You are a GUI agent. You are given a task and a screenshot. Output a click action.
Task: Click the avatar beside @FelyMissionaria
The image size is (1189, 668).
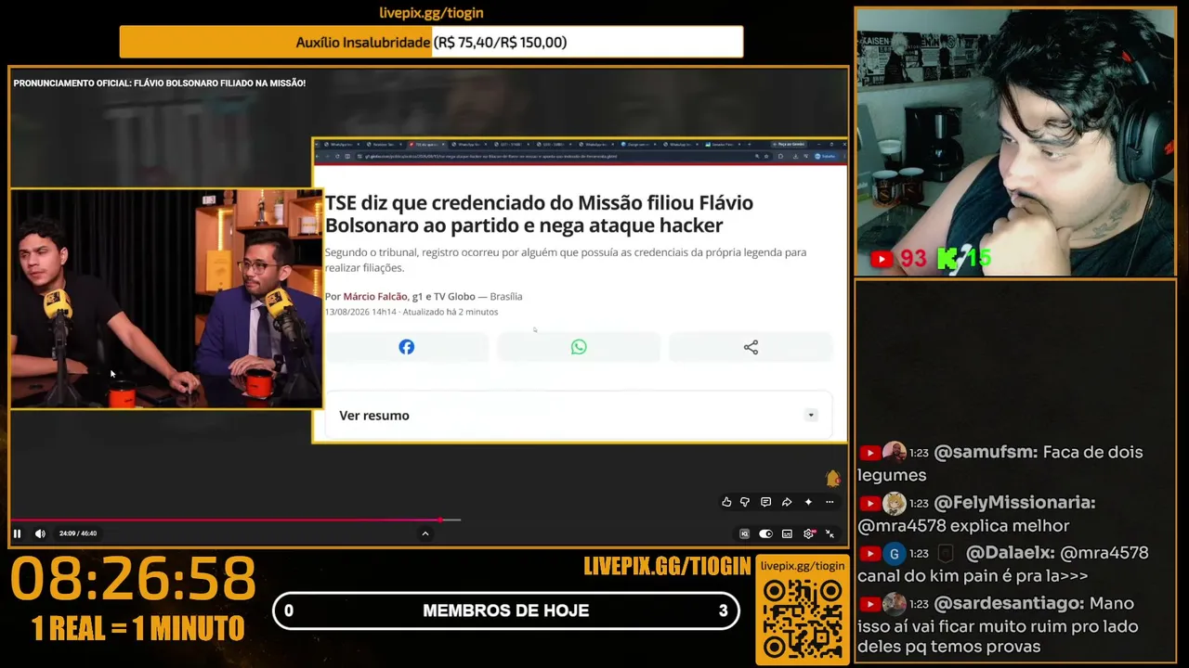coord(894,503)
